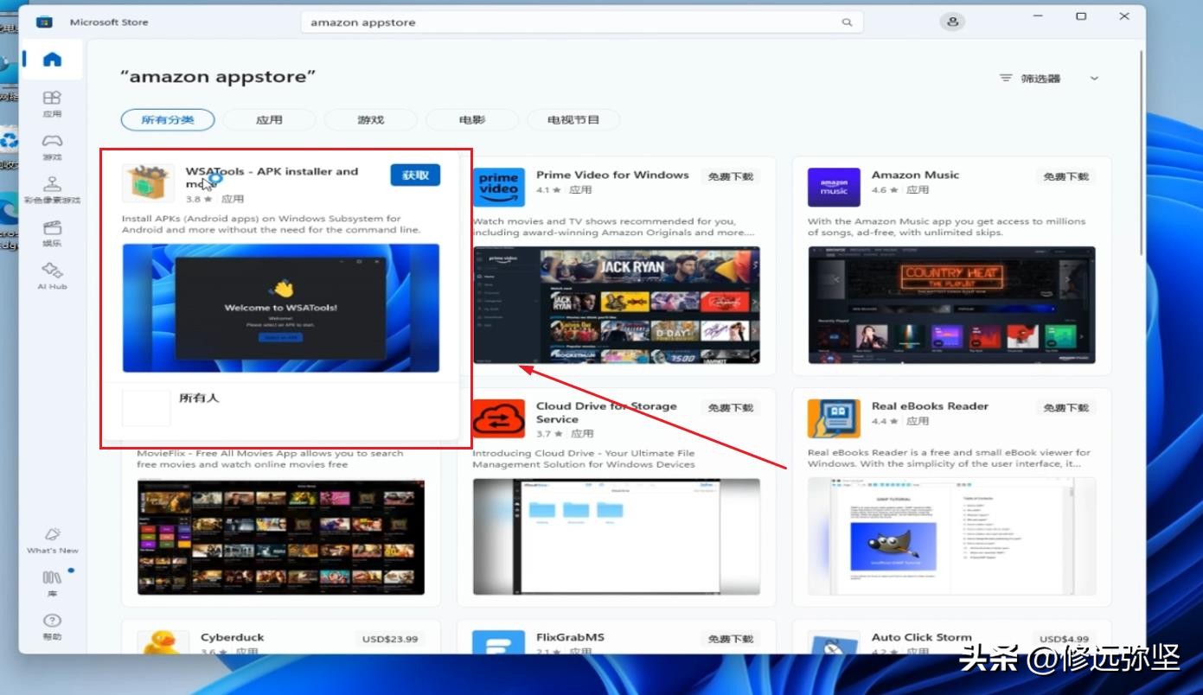Open 帮助 (Help) in the sidebar
Screen dimensions: 1203x695
[52, 626]
